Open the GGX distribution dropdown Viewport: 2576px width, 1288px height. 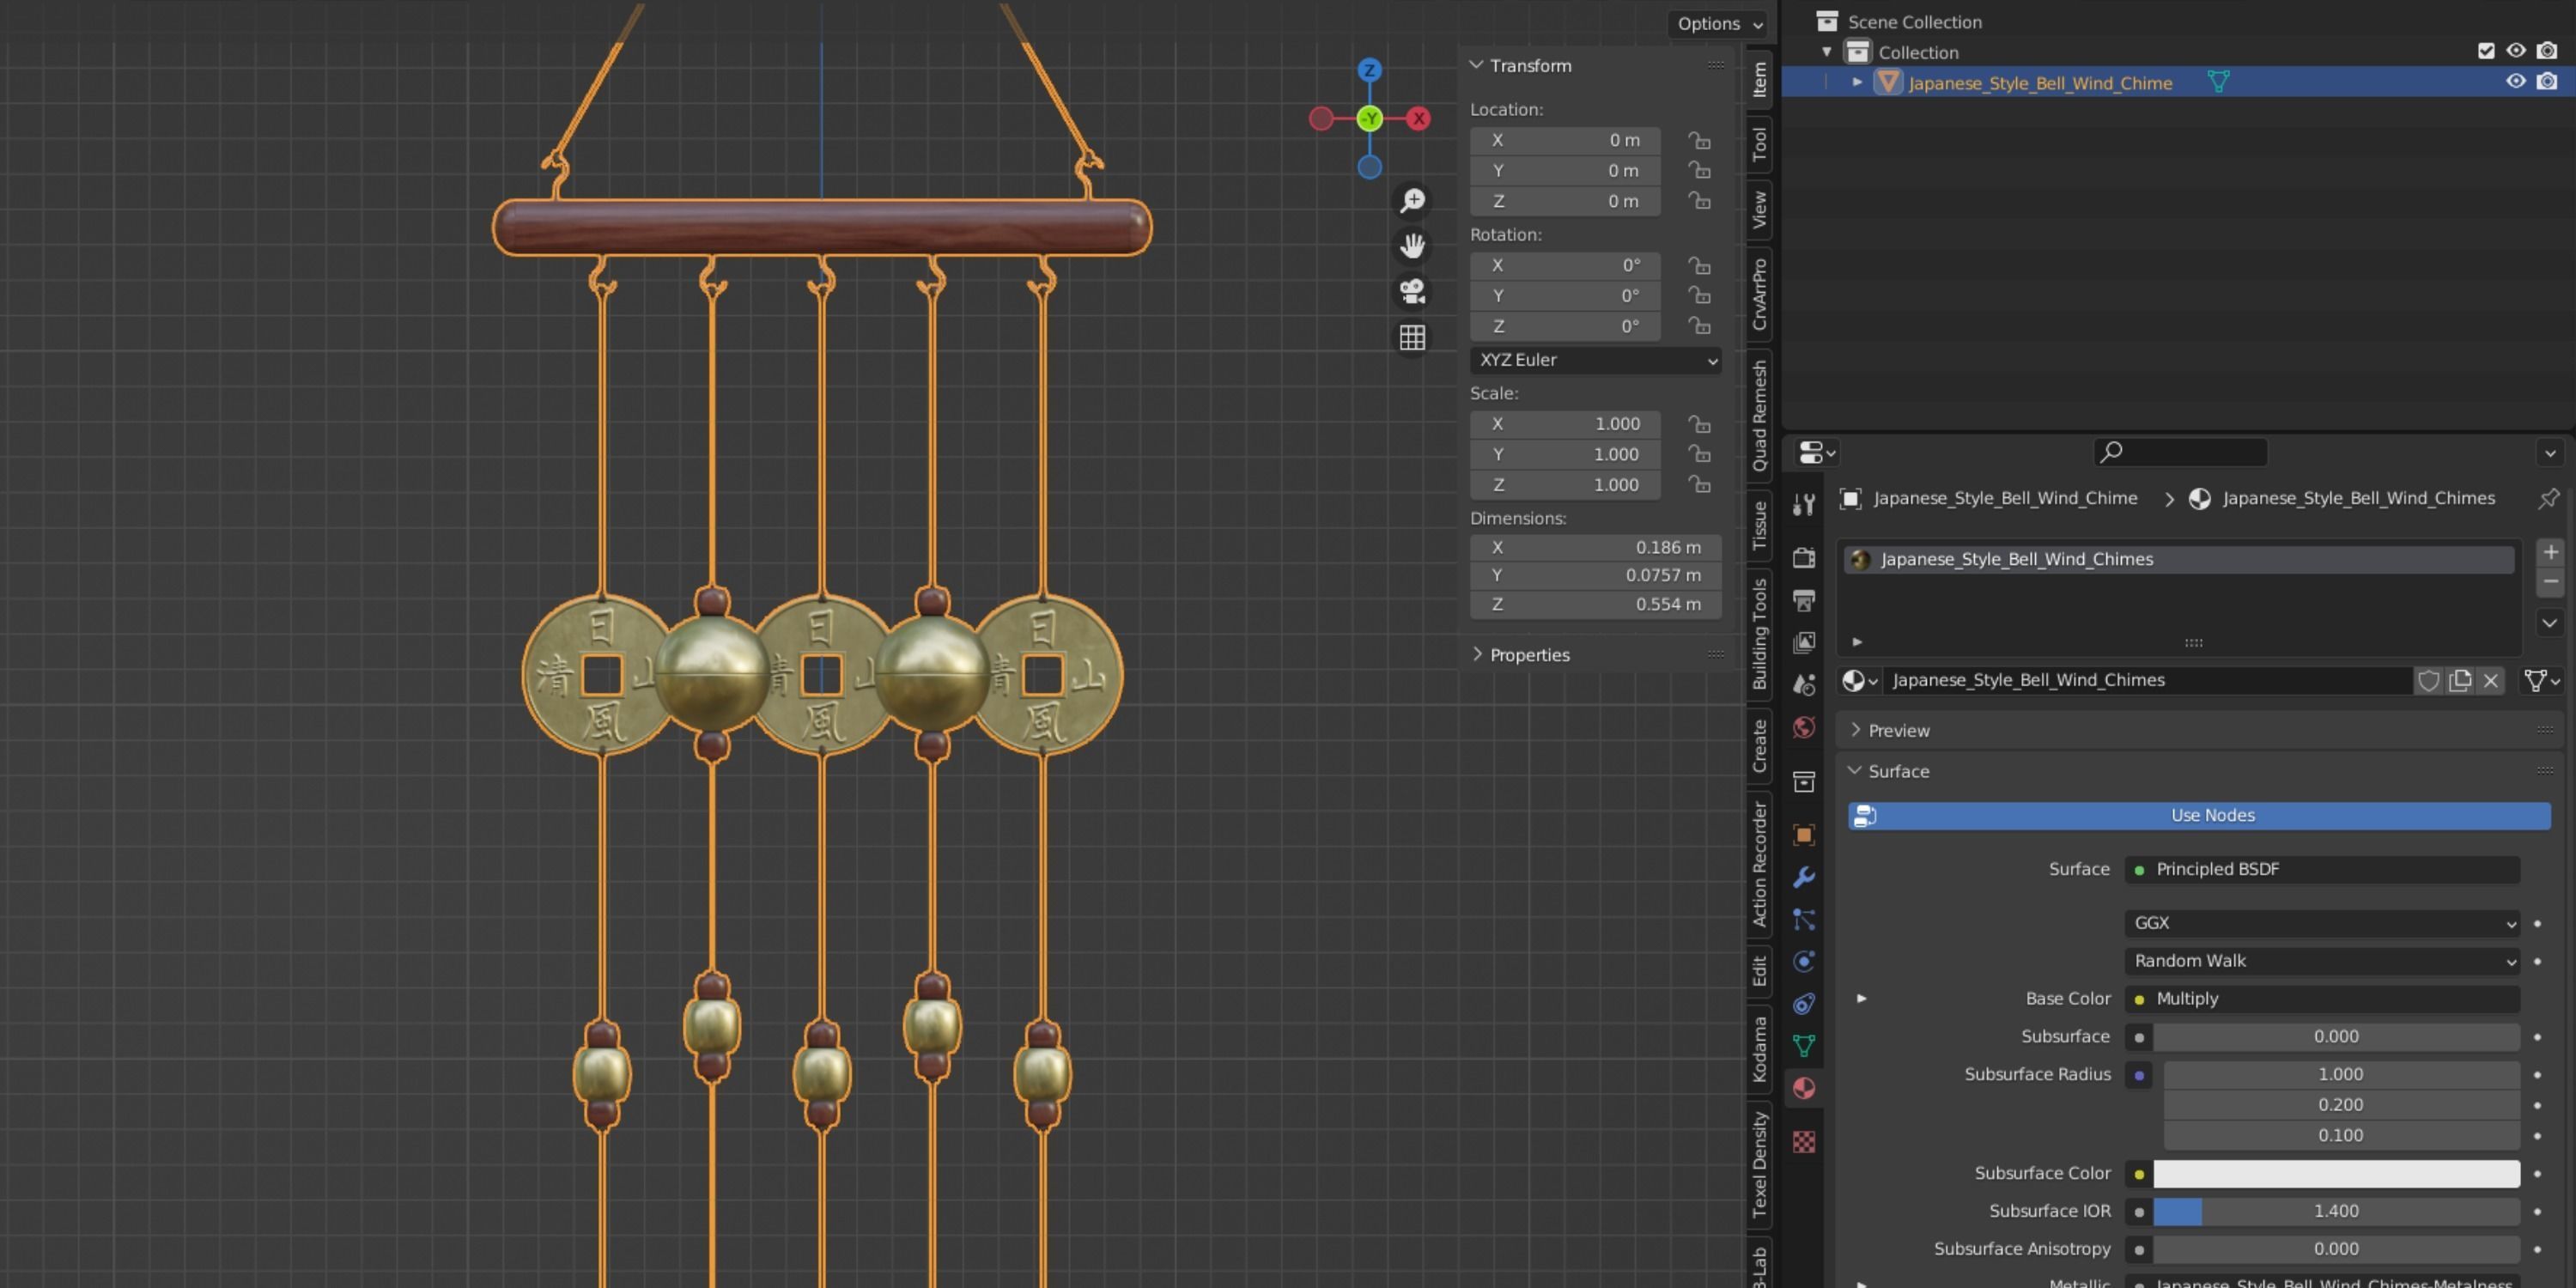2321,923
